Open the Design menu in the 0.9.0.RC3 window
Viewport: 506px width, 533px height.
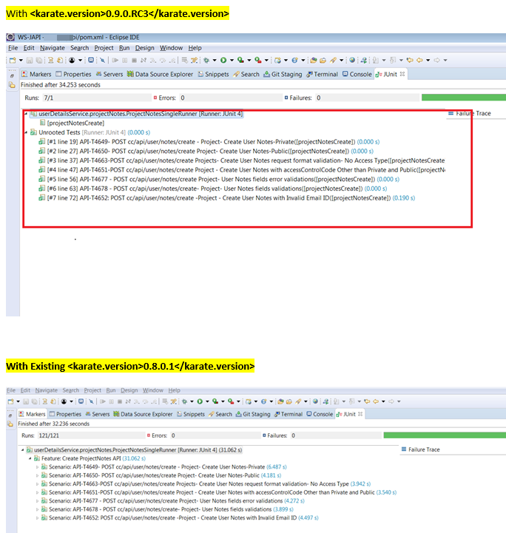(145, 48)
